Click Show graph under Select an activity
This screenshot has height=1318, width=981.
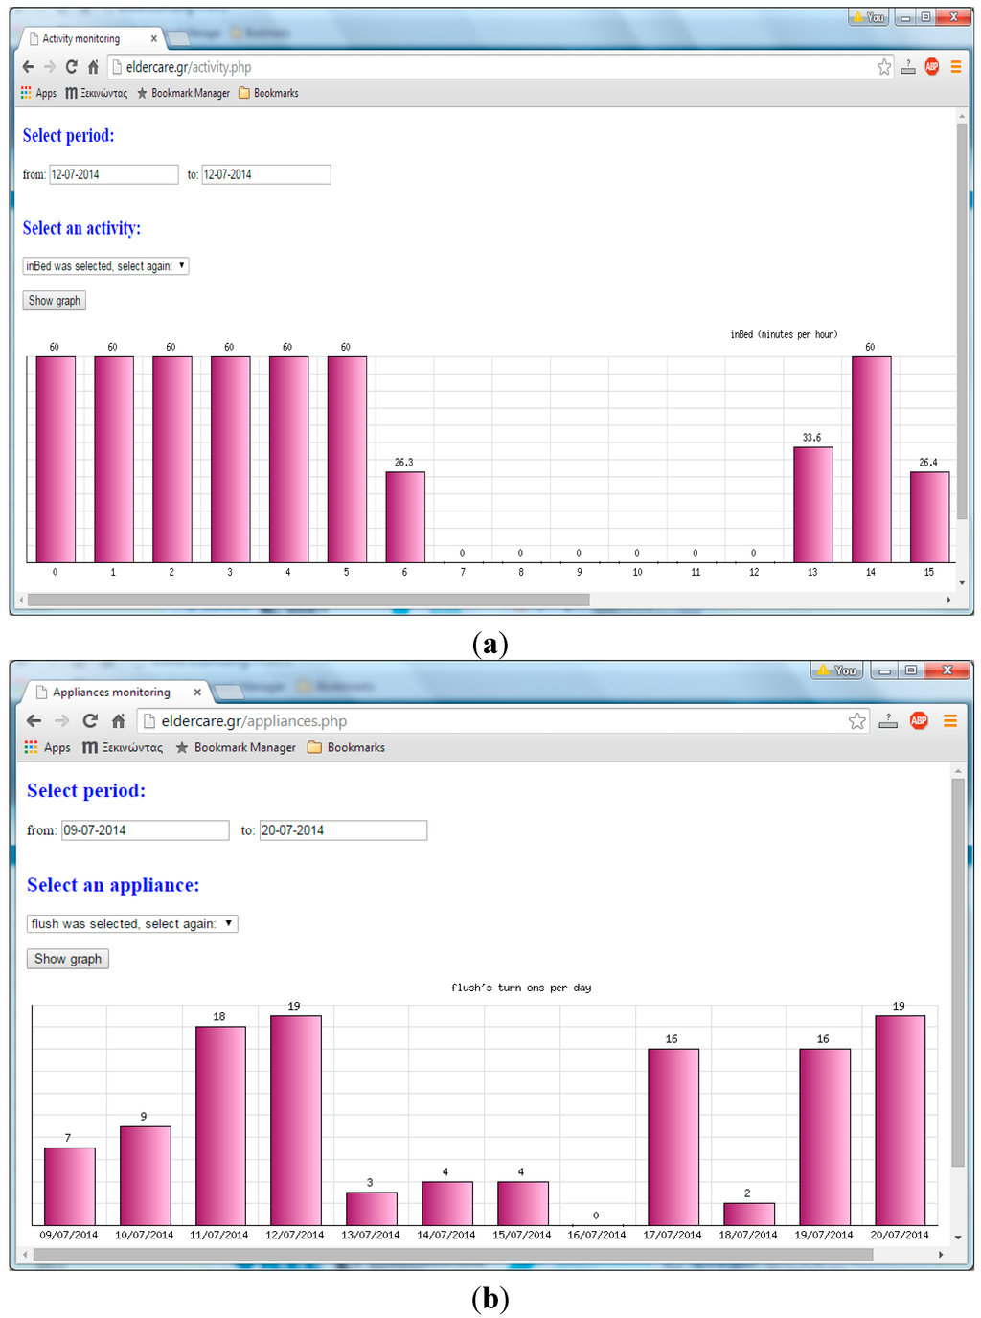[x=55, y=301]
